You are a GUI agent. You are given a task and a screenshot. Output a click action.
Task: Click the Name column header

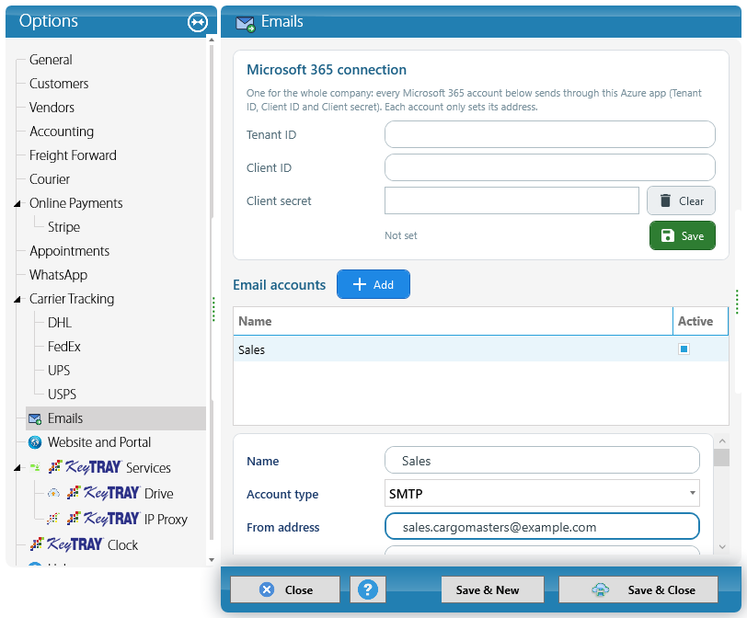click(x=453, y=321)
